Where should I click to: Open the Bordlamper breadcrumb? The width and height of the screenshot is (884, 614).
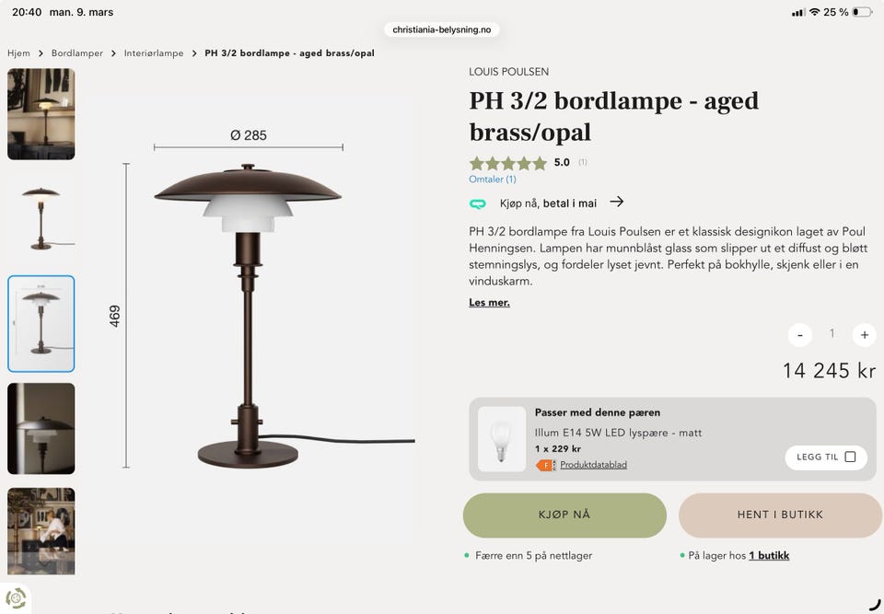(x=77, y=53)
